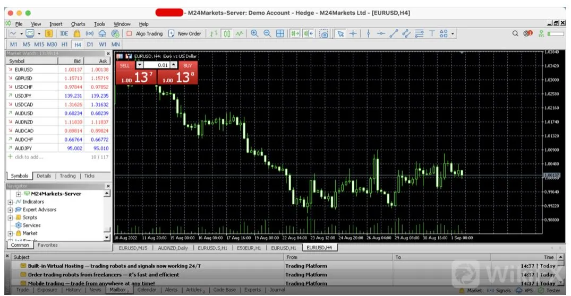Screen dimensions: 571x296
Task: Switch chart to candlesticks style
Action: pos(227,33)
